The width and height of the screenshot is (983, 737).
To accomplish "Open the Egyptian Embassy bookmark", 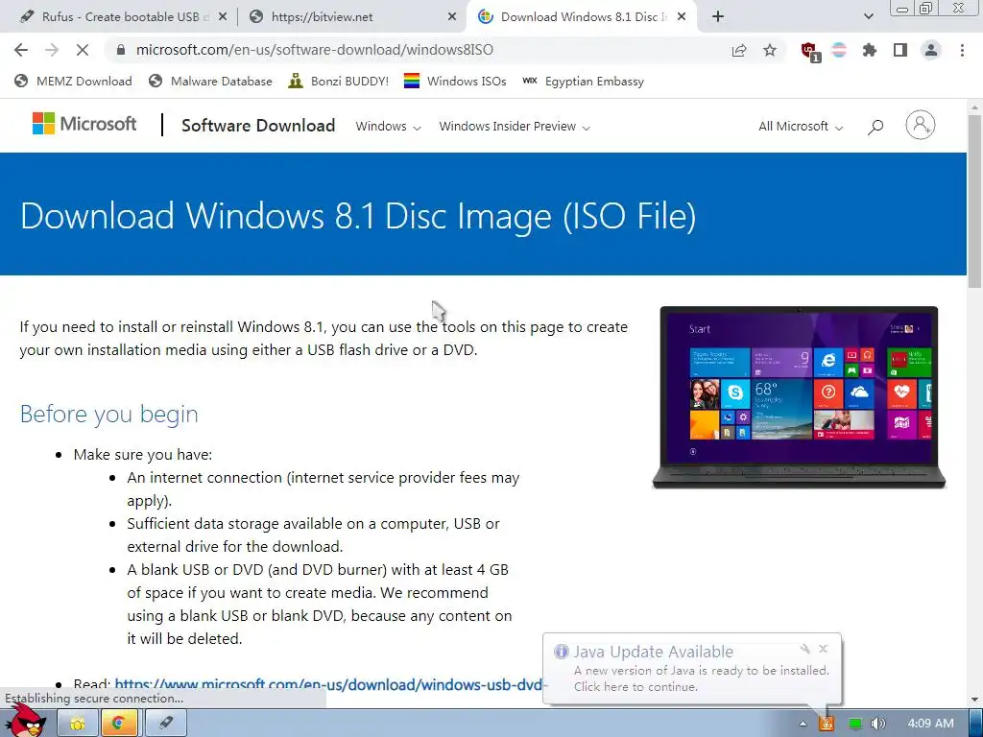I will [x=583, y=82].
